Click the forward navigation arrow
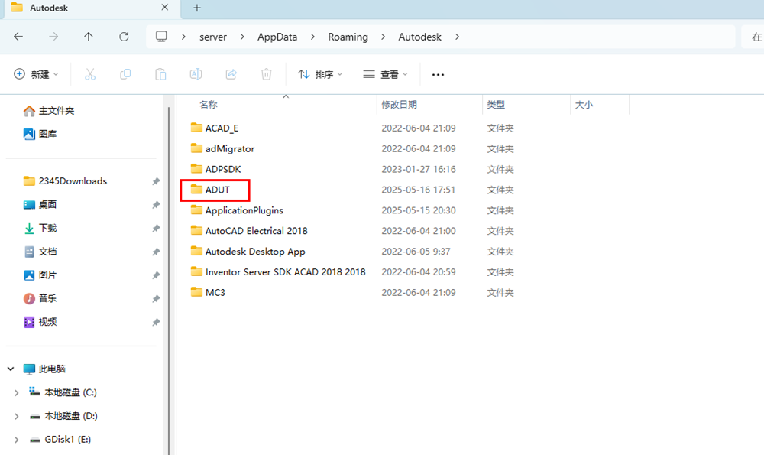 53,37
